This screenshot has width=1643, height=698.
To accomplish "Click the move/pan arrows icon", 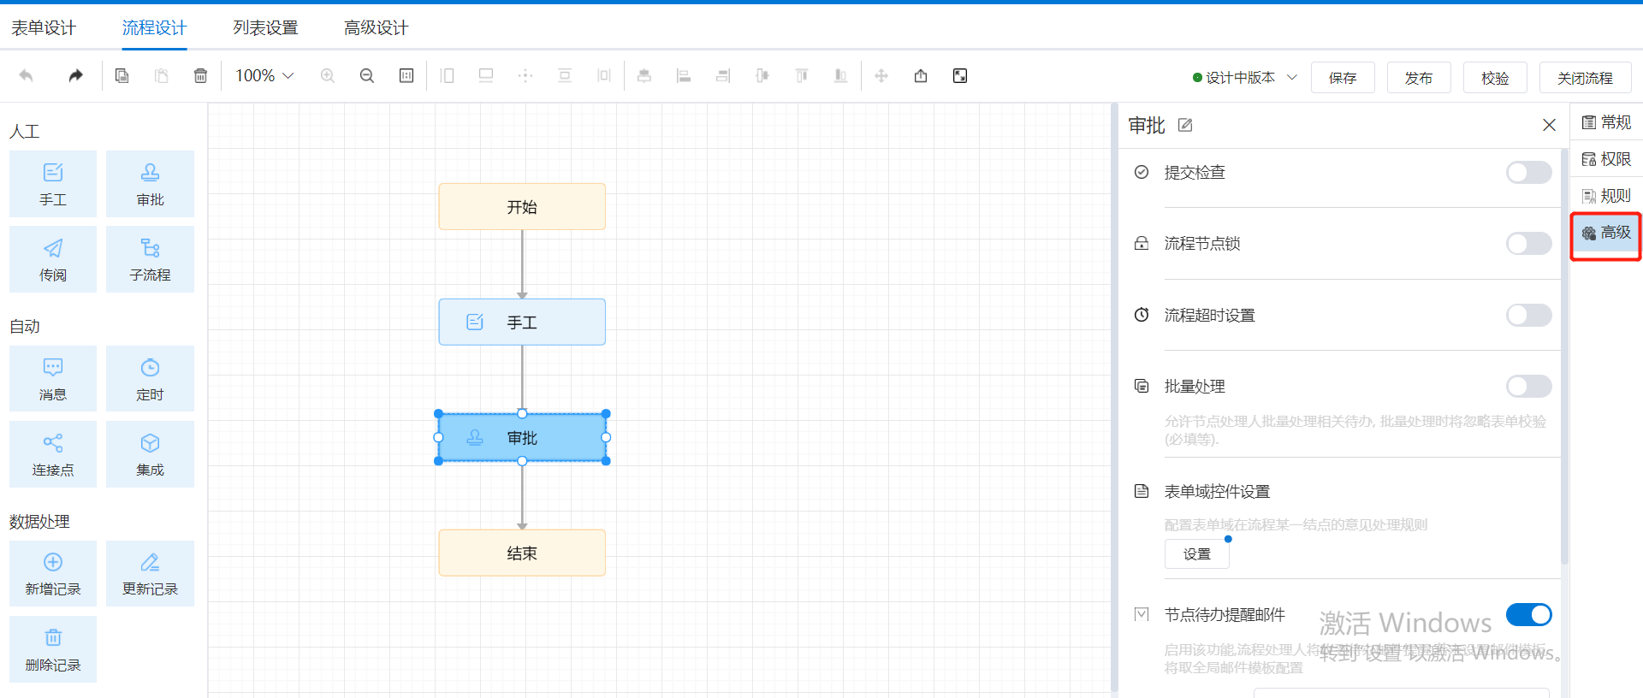I will click(881, 76).
